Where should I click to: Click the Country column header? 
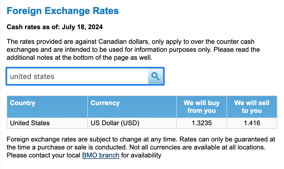(x=23, y=103)
